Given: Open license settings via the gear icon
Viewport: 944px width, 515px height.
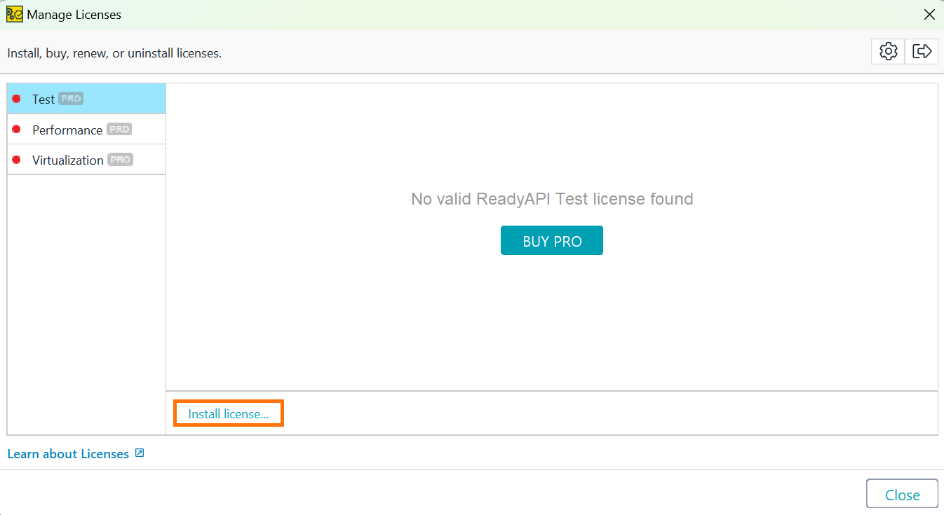Looking at the screenshot, I should pyautogui.click(x=887, y=50).
